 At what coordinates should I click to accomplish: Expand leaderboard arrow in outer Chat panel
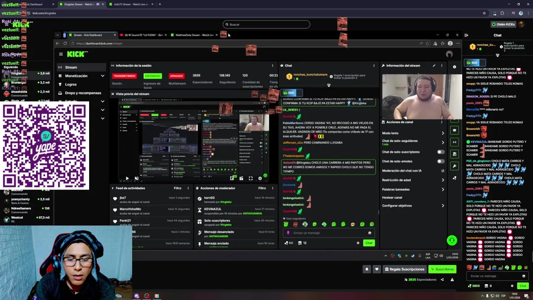tap(498, 55)
